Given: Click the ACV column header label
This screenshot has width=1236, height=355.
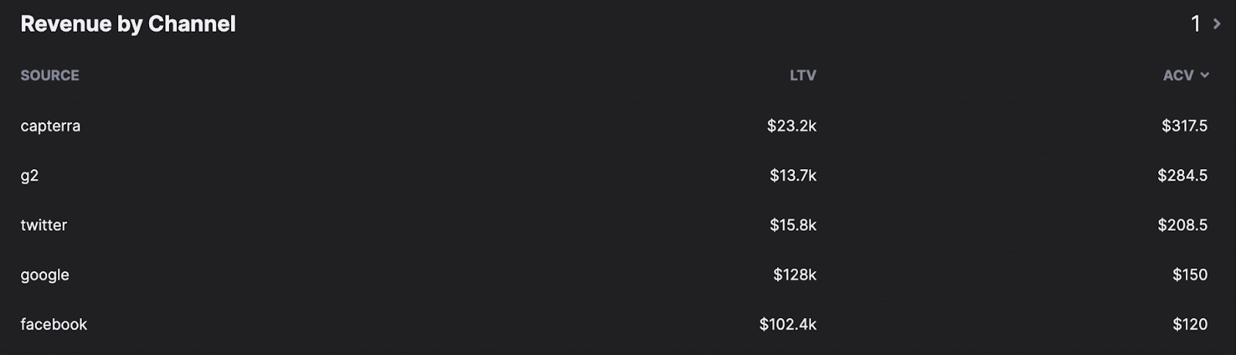Looking at the screenshot, I should point(1178,76).
